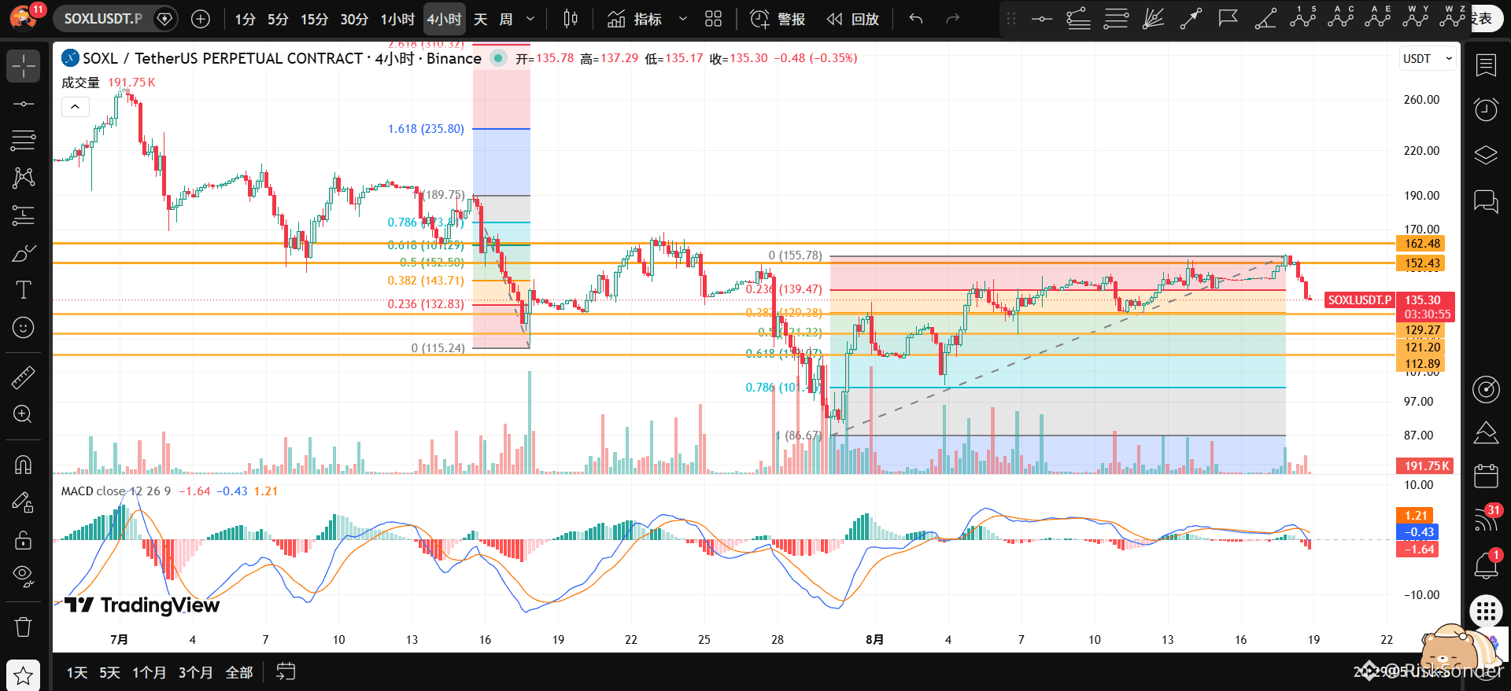Select the trend line drawing tool

(24, 104)
